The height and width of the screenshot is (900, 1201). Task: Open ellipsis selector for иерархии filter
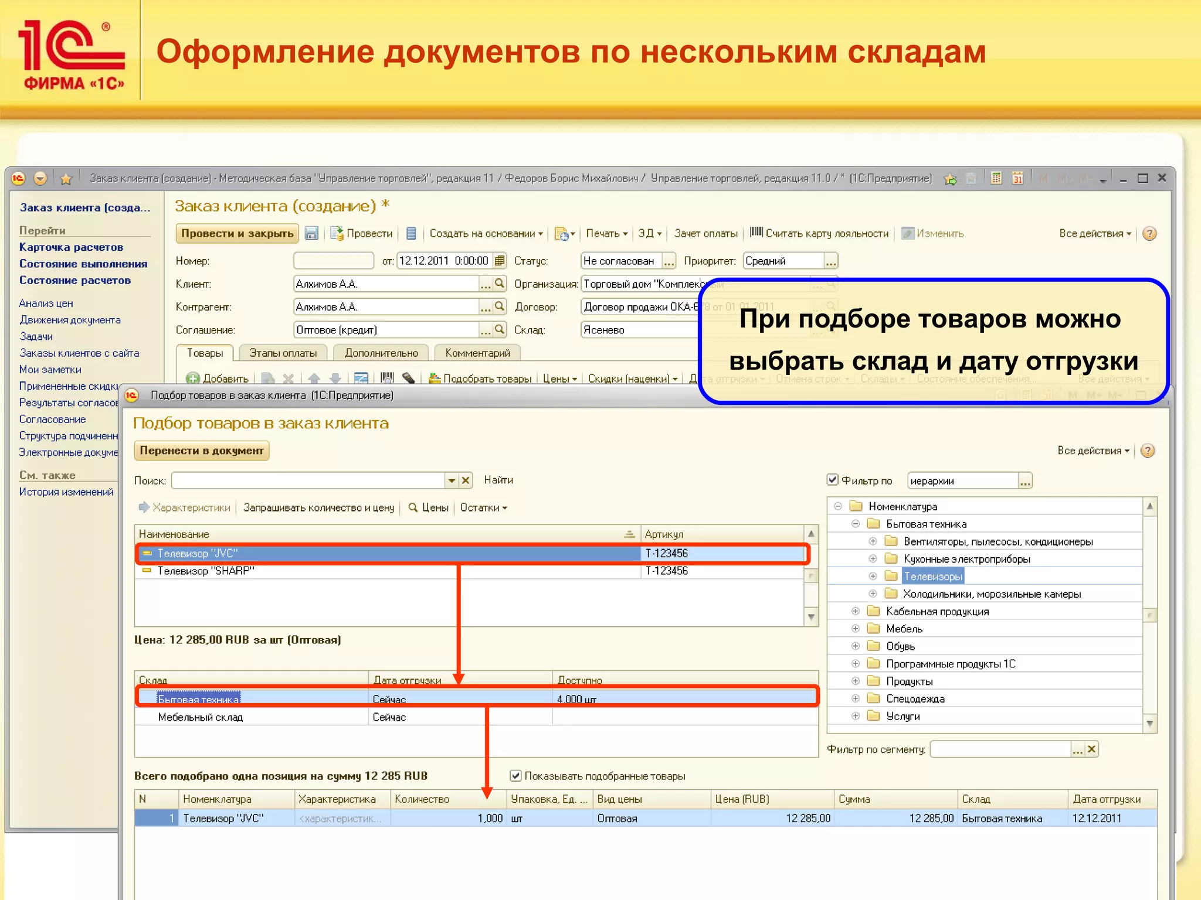pos(1025,481)
